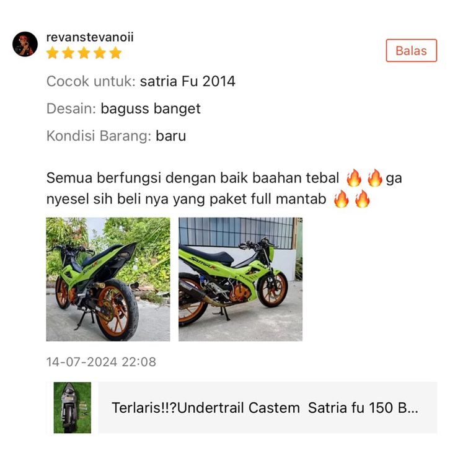Click the second rating star
The height and width of the screenshot is (450, 450).
coord(68,53)
